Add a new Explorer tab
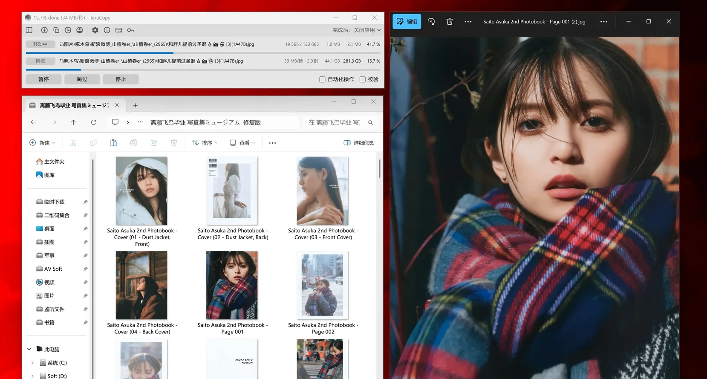Image resolution: width=707 pixels, height=379 pixels. [x=136, y=105]
